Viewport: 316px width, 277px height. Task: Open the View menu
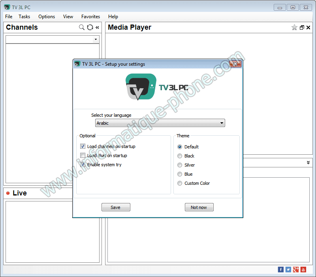(68, 17)
